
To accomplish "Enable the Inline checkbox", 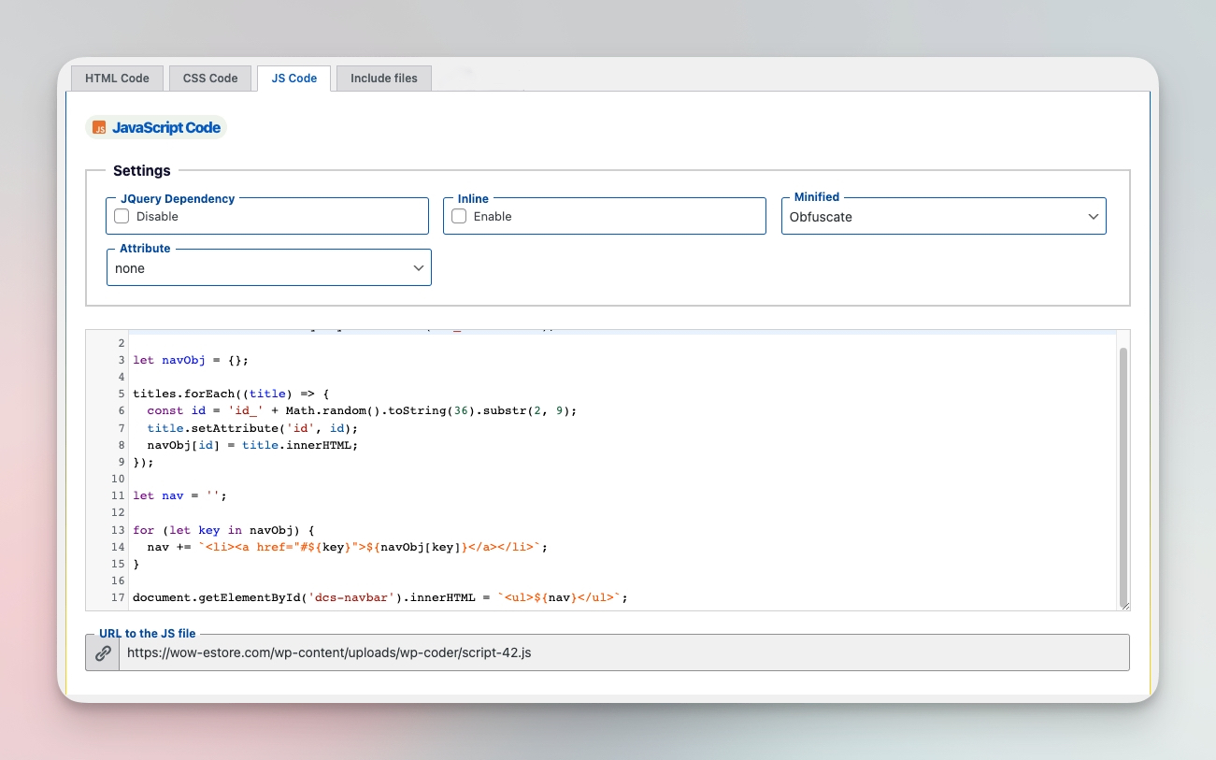I will point(459,216).
